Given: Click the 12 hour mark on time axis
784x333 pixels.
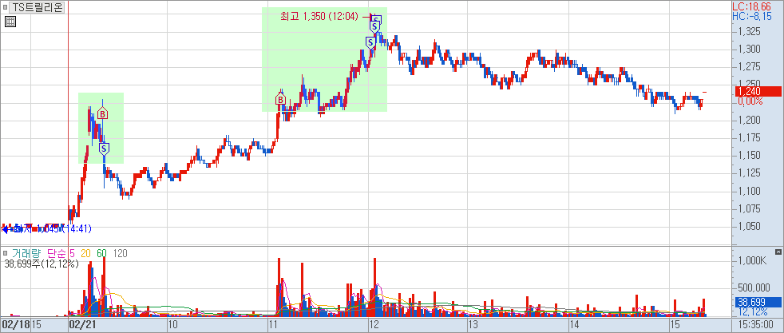Looking at the screenshot, I should click(374, 324).
